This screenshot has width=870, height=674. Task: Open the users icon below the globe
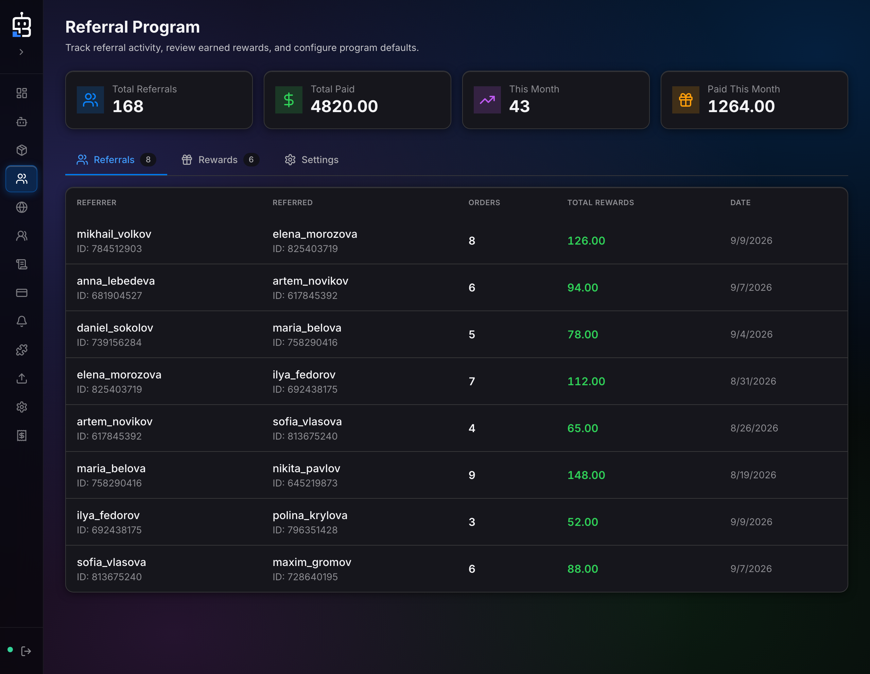pyautogui.click(x=21, y=236)
